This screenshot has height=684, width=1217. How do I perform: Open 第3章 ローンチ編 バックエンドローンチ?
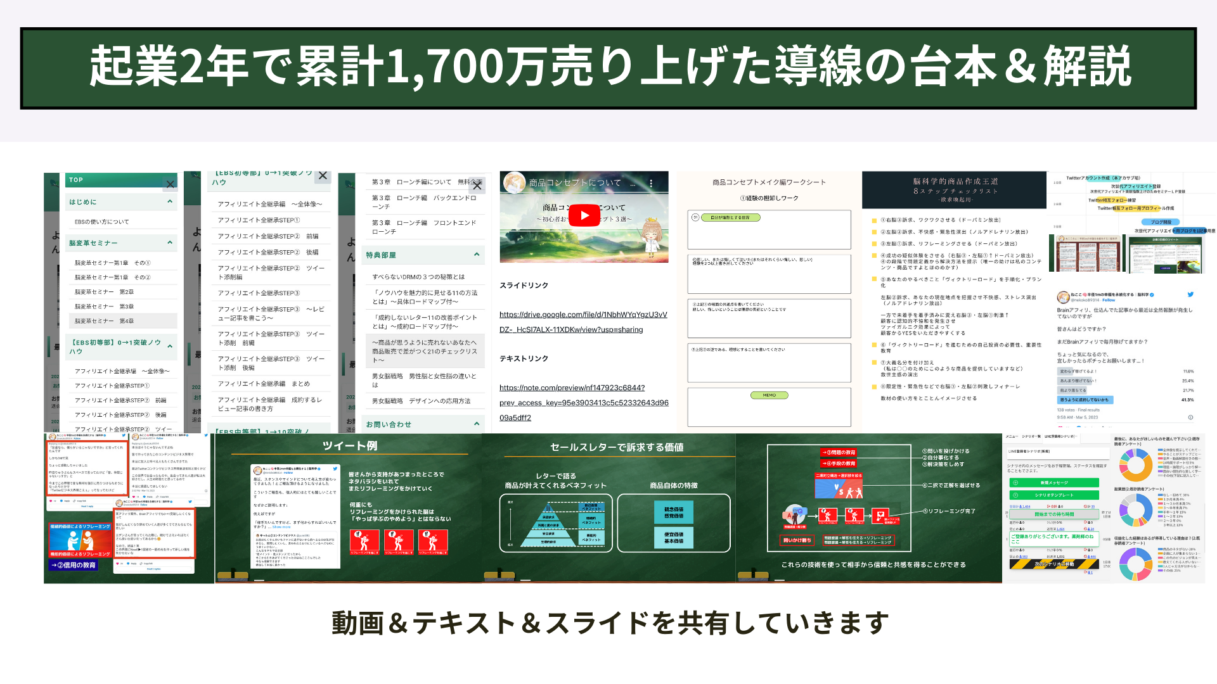click(x=424, y=202)
